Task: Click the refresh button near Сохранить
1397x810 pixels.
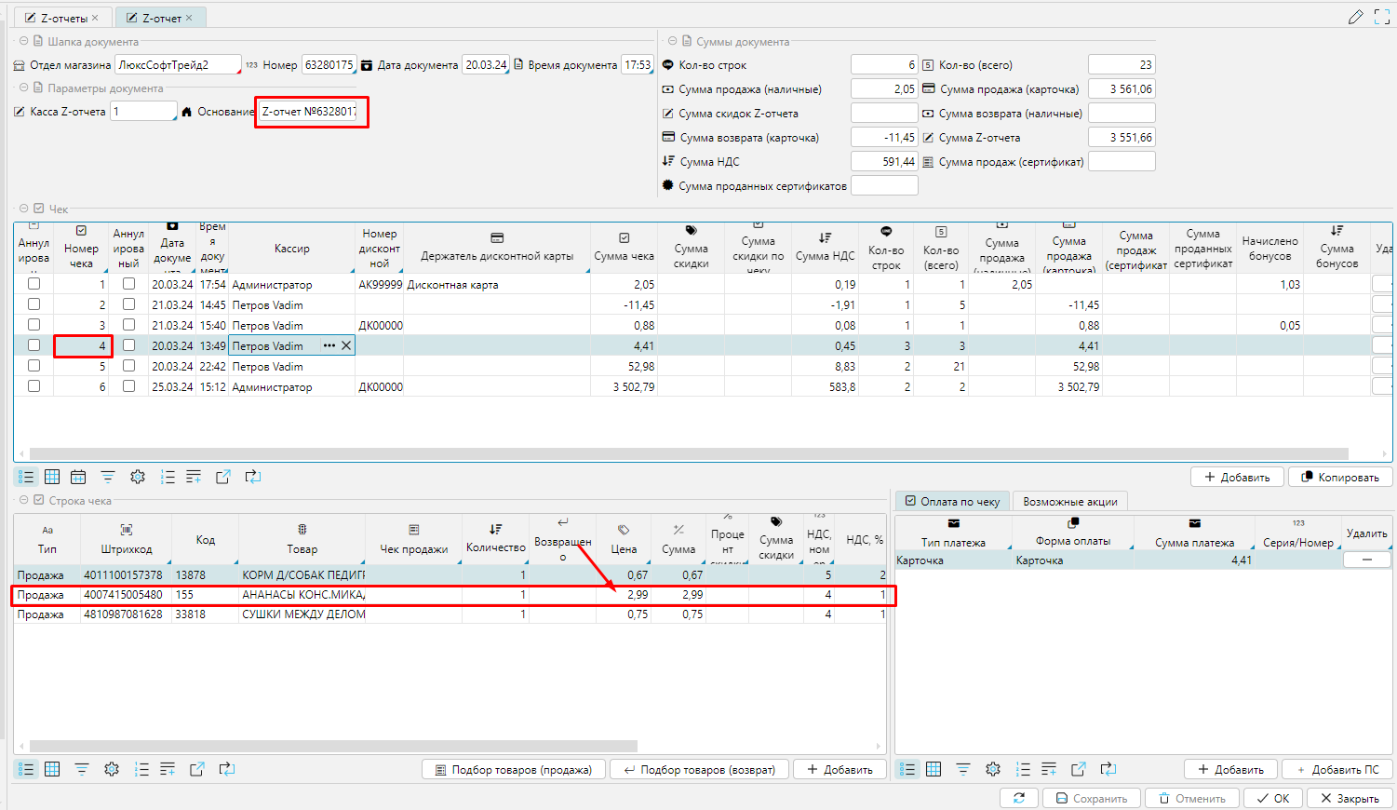Action: click(x=1019, y=798)
